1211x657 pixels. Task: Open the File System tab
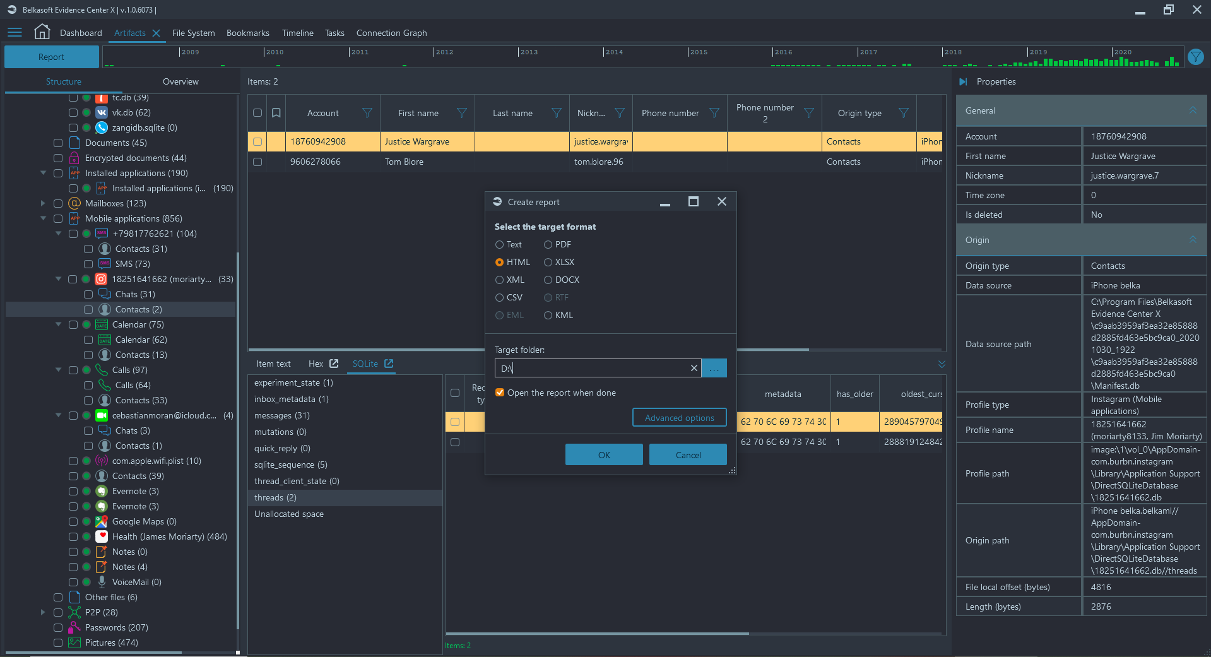(193, 33)
